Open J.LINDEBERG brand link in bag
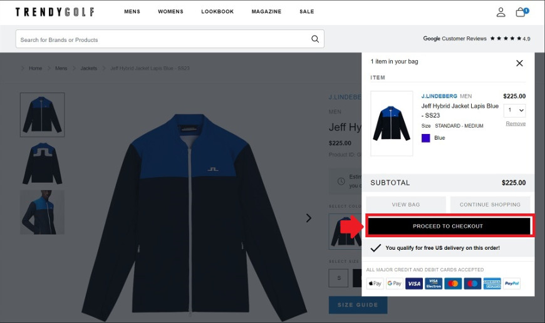 tap(439, 96)
